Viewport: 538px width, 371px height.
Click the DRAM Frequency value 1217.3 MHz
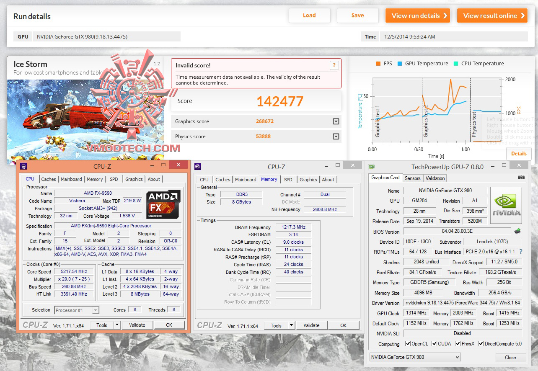[293, 227]
